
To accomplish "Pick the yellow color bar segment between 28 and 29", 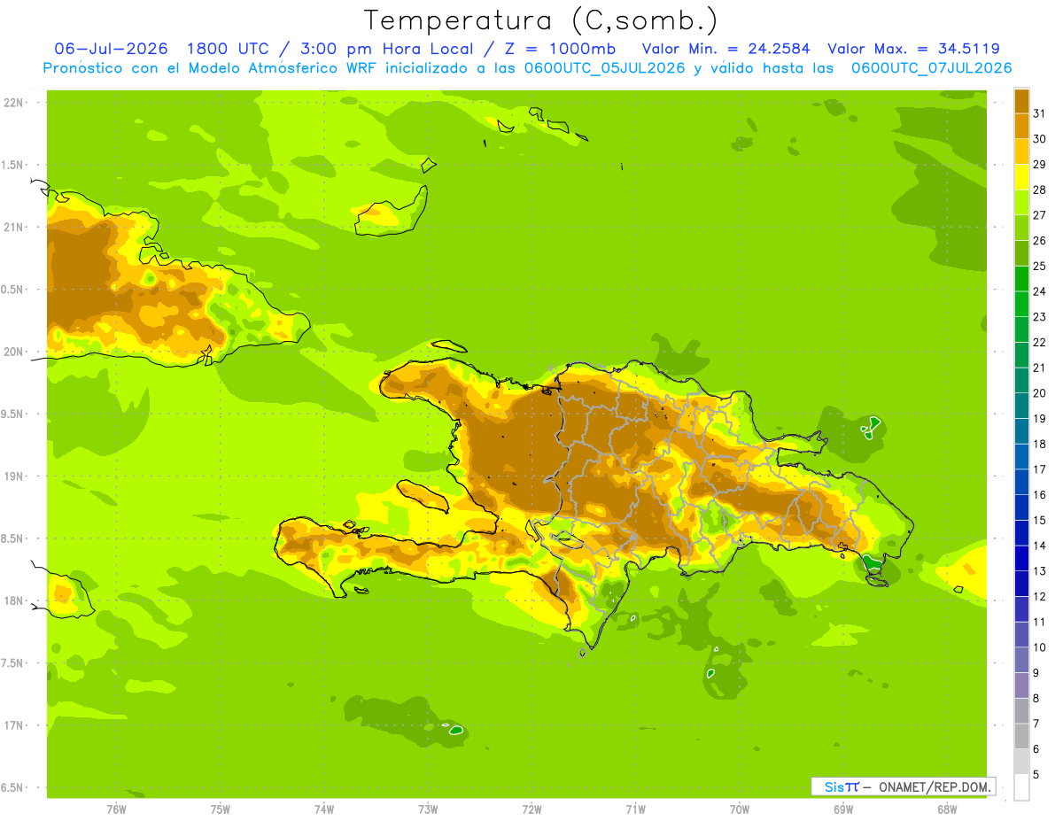I will pos(1021,177).
